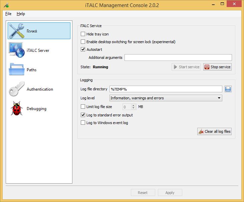Viewport: 244px width, 202px height.
Task: Click the Running state text
Action: [x=100, y=67]
